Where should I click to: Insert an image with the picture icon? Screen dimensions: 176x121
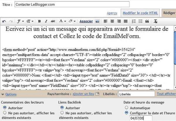pos(97,21)
